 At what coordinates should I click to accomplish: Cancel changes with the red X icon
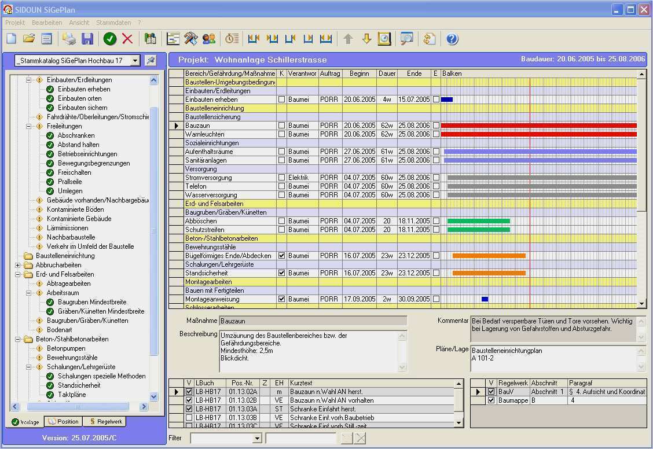(129, 38)
